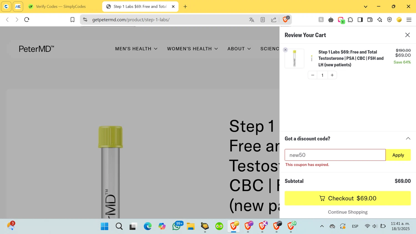The height and width of the screenshot is (234, 416).
Task: Click the pinned C tab icon
Action: (6, 6)
